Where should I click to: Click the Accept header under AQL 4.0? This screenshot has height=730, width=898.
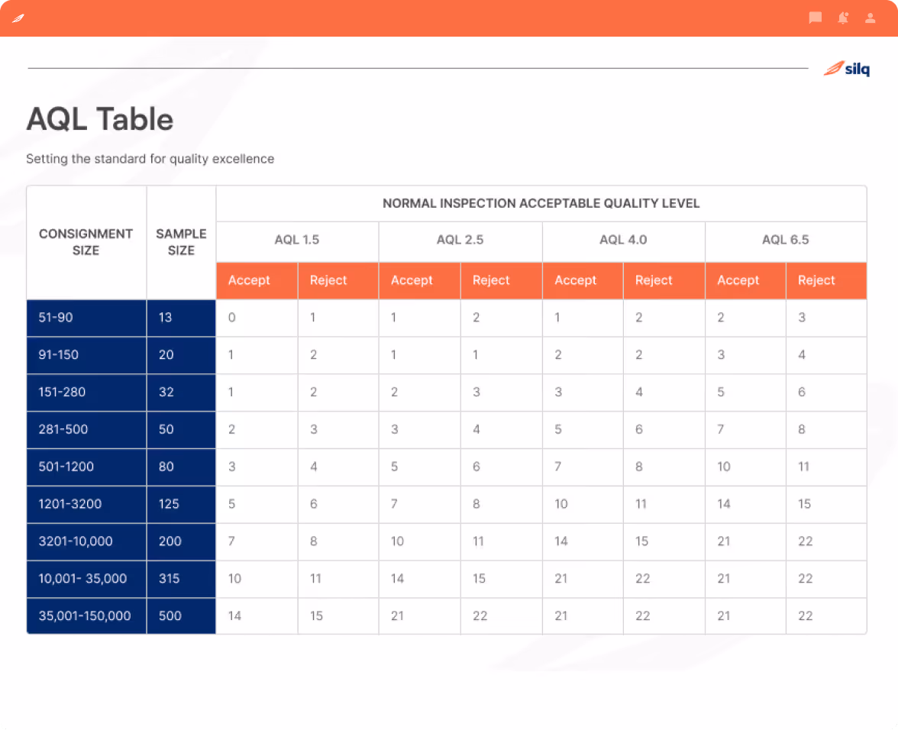point(583,280)
